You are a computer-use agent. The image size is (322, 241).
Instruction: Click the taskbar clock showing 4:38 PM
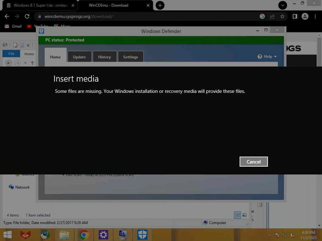coord(308,235)
